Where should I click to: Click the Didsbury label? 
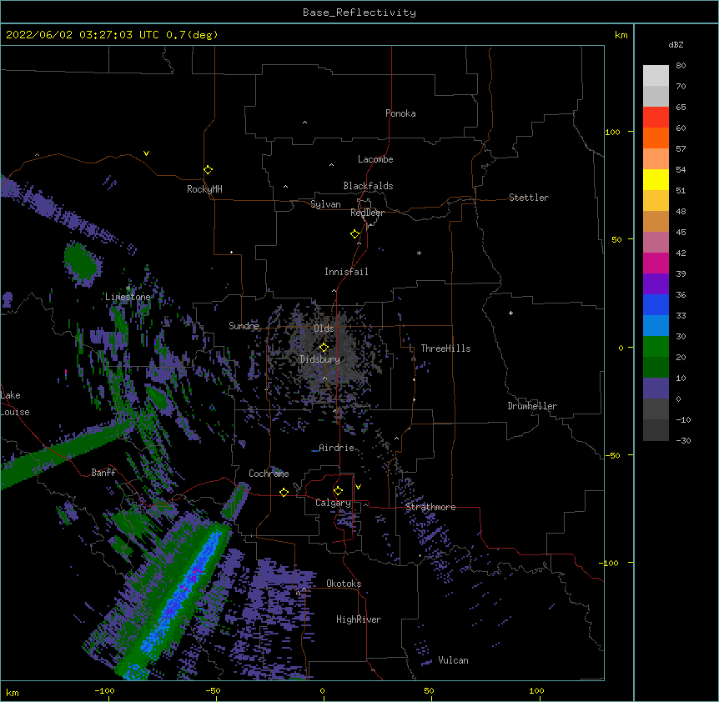coord(320,359)
